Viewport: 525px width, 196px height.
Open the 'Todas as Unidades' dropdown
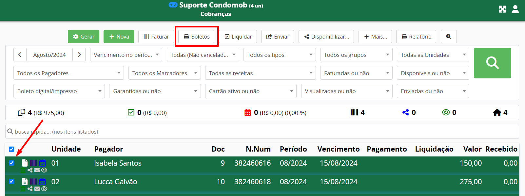click(x=433, y=55)
